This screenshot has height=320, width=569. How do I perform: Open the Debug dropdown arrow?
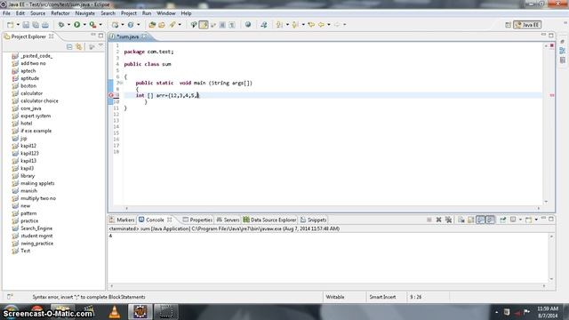tap(68, 25)
